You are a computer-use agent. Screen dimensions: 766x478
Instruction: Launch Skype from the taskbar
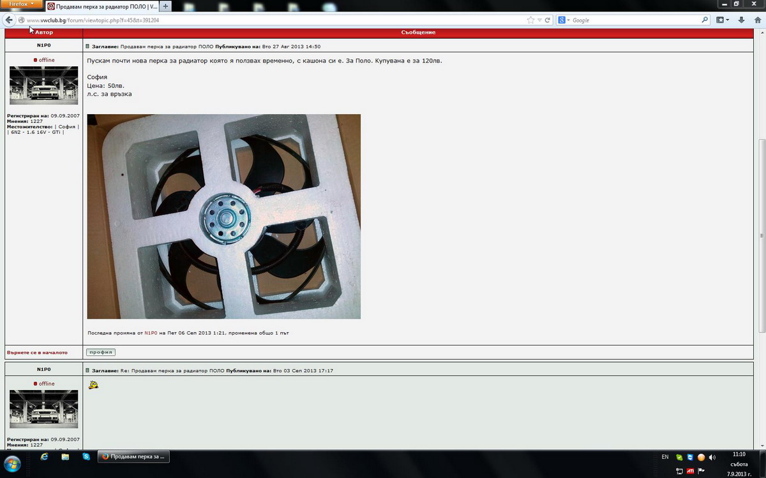86,457
